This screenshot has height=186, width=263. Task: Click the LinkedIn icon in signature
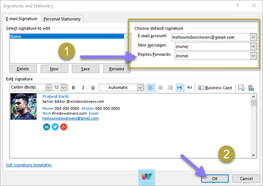[x=46, y=127]
